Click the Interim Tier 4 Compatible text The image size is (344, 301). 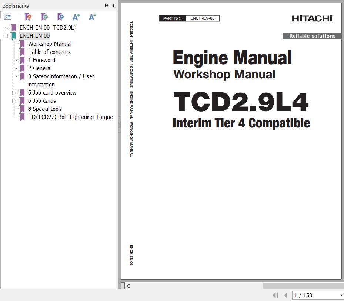241,123
